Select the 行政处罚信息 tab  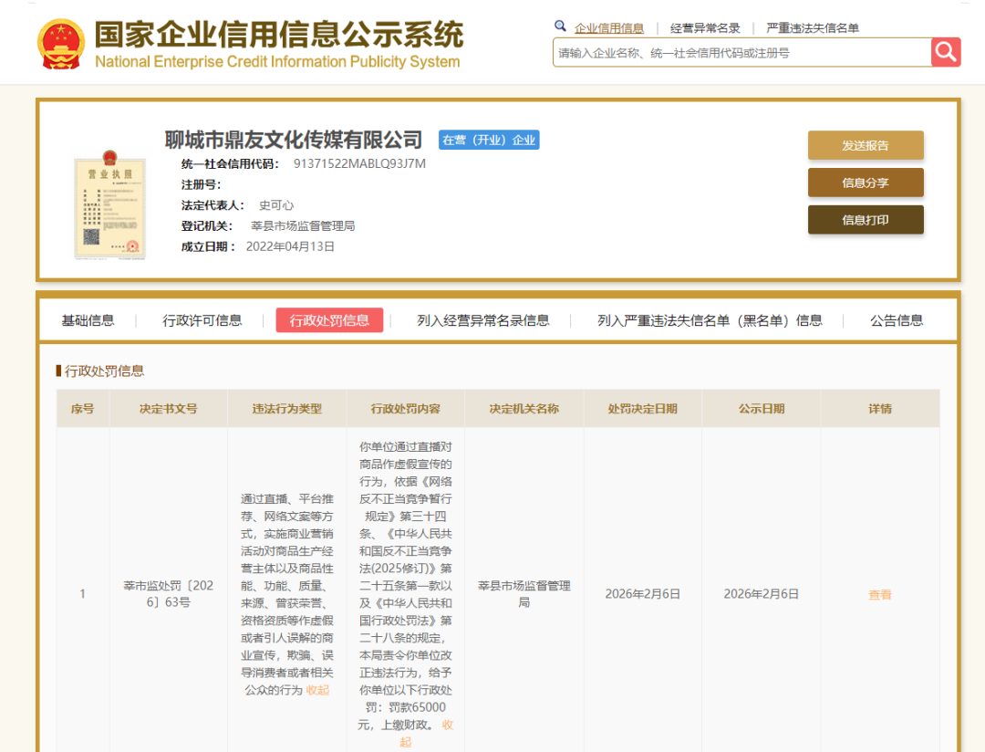point(329,320)
